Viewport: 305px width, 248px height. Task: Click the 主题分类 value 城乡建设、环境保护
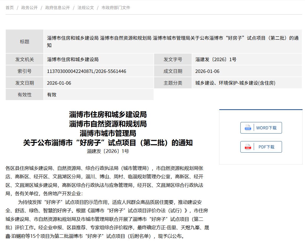(x=235, y=83)
